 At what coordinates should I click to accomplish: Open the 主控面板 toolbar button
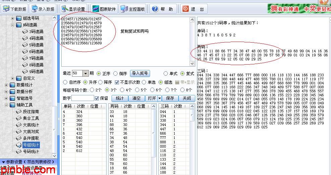(132, 9)
